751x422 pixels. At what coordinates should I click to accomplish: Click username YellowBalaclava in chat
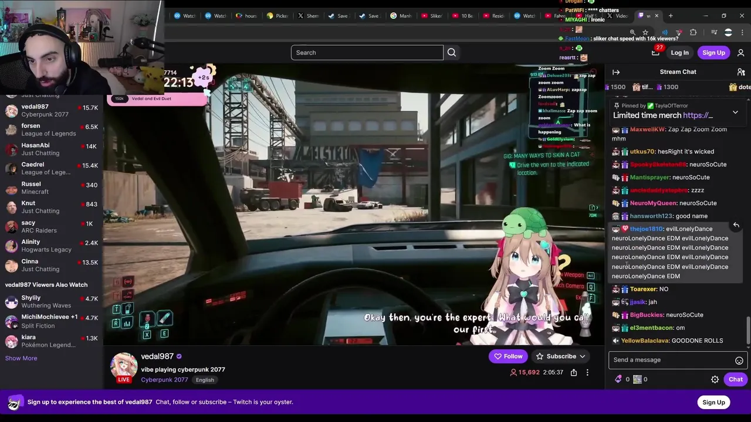(644, 341)
